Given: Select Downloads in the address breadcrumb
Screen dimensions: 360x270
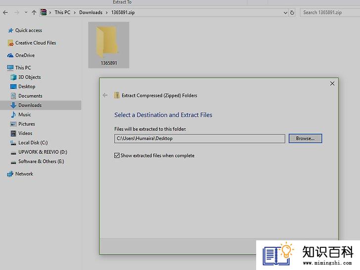Looking at the screenshot, I should [90, 12].
